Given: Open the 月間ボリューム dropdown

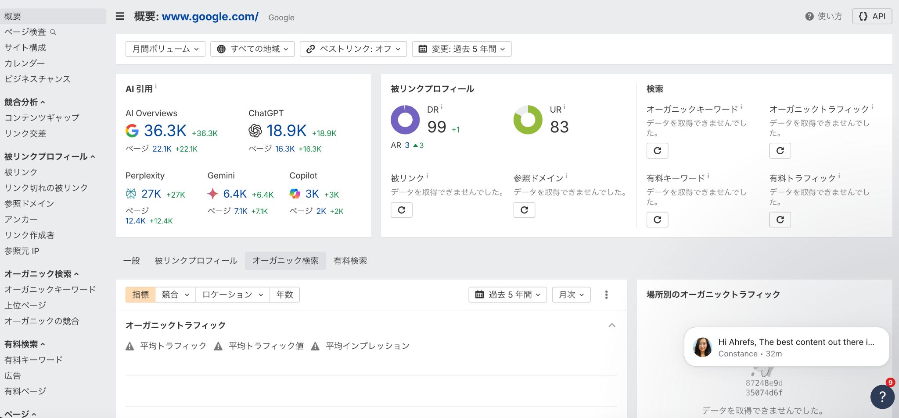Looking at the screenshot, I should [x=165, y=49].
